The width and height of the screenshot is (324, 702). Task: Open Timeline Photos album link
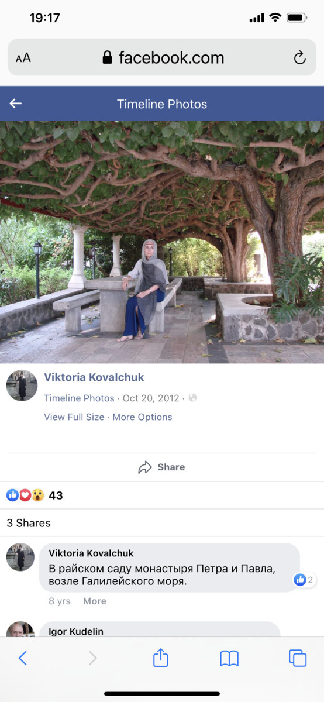click(79, 398)
